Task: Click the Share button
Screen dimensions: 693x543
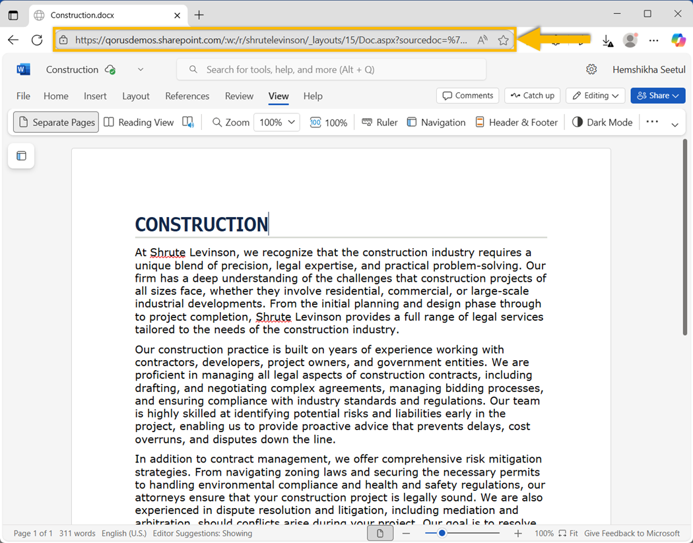Action: 657,96
